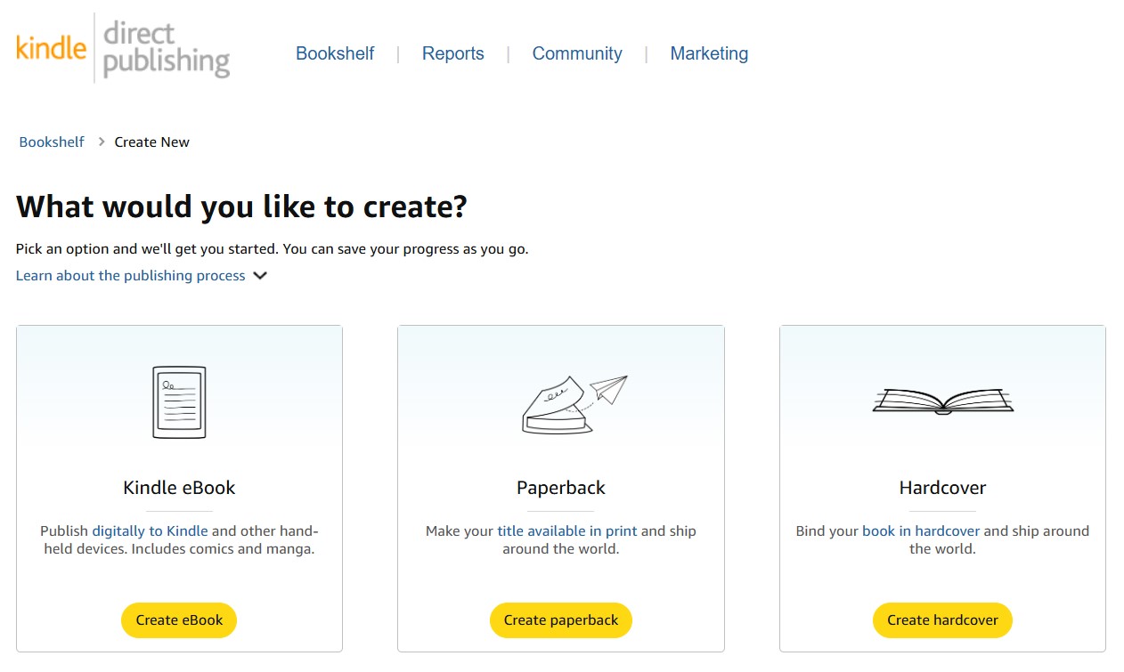Click the Kindle eBook card title
Viewport: 1124px width, 672px height.
(179, 488)
